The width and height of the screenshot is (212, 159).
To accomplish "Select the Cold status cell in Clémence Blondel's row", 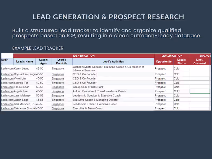I will [182, 108].
